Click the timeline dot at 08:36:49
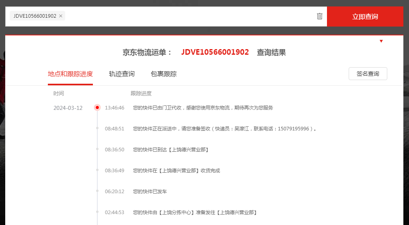Viewport: 409px width, 225px height. (97, 170)
